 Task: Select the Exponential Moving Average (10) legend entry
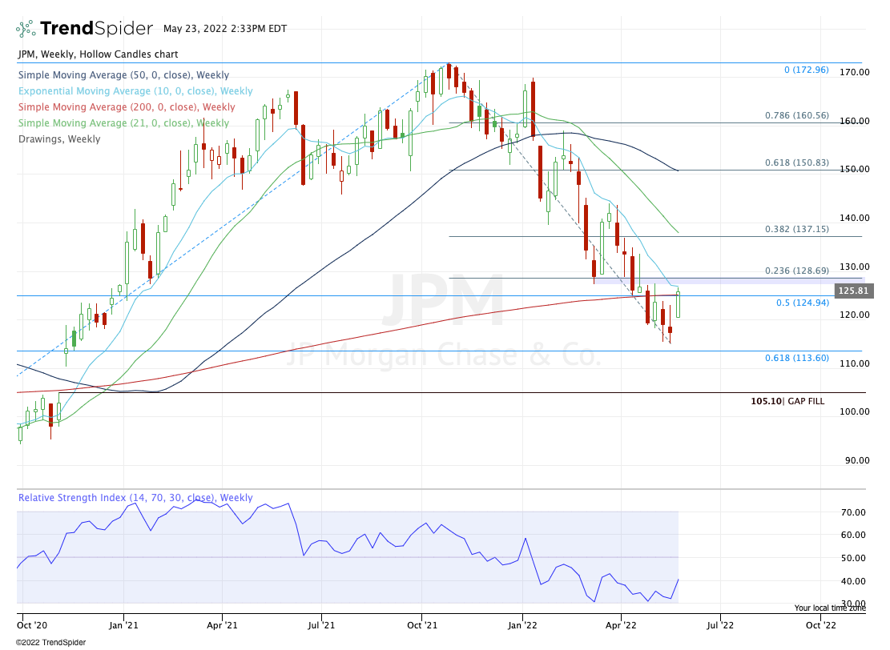(135, 90)
